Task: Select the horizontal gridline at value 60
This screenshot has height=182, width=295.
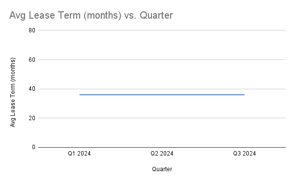Action: pos(162,59)
